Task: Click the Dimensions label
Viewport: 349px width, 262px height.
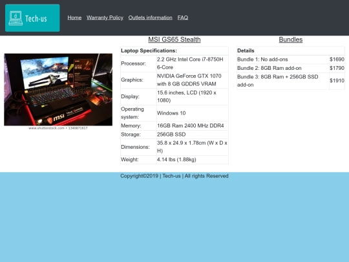Action: point(135,147)
